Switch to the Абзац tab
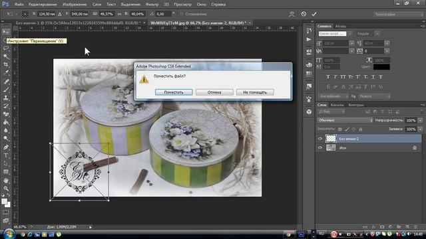Viewport: 426px width, 239px height. [x=340, y=27]
